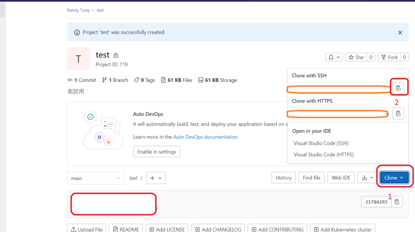Viewport: 415px width, 232px height.
Task: Open the Clone dropdown button
Action: click(x=394, y=178)
